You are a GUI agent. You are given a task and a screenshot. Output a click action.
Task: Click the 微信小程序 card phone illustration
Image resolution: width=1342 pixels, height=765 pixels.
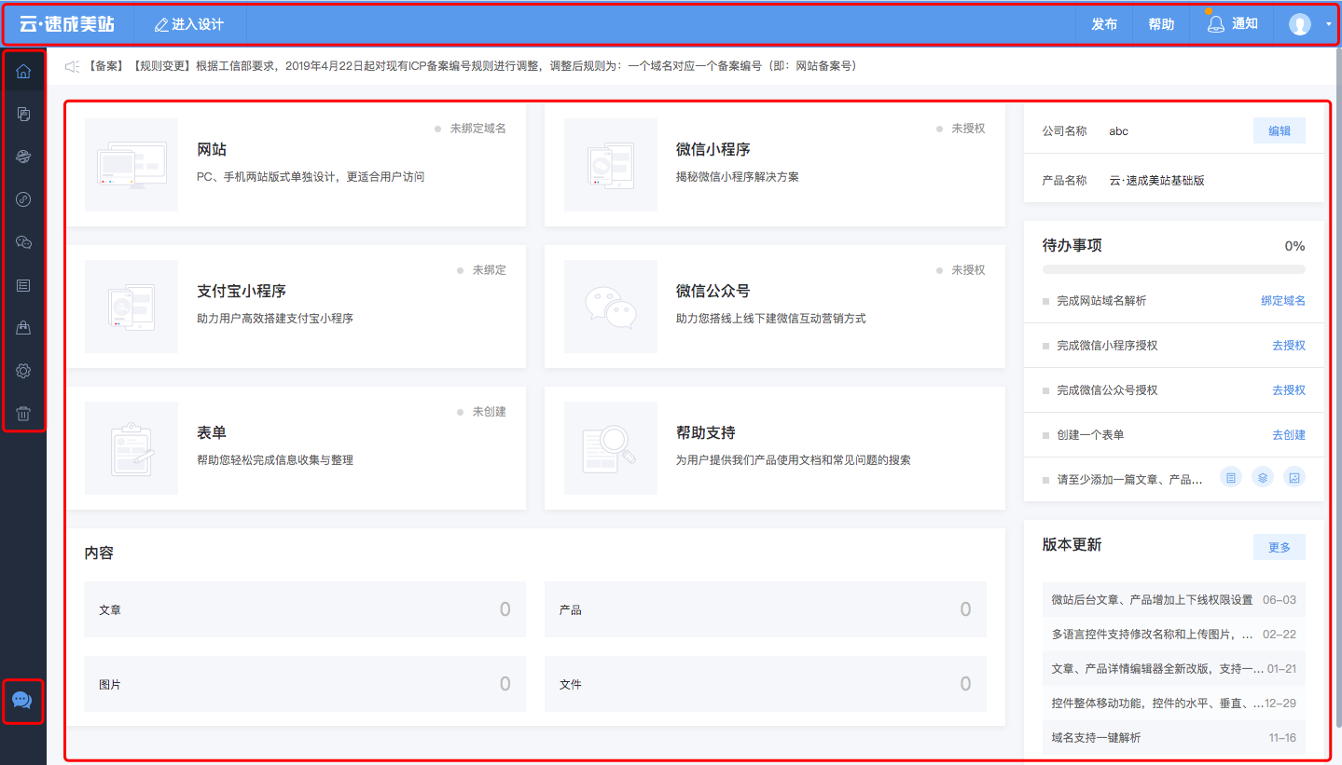tap(611, 165)
